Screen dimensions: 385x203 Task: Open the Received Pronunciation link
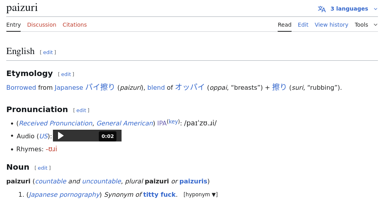[56, 123]
